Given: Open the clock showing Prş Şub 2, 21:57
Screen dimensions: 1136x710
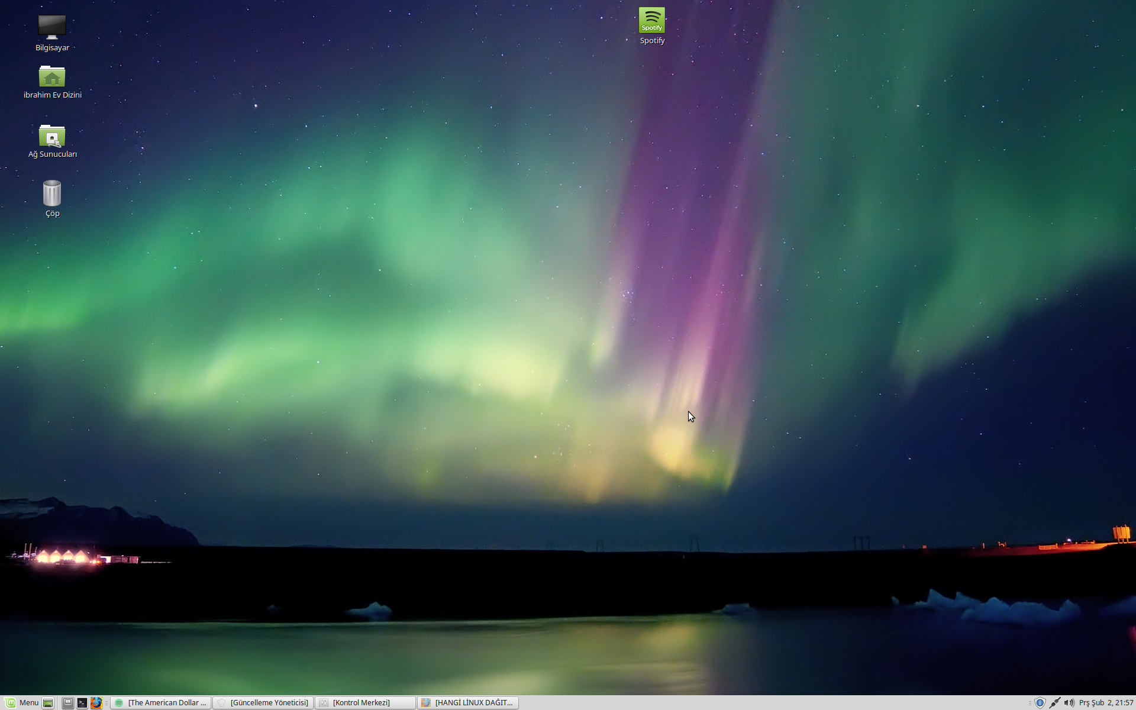Looking at the screenshot, I should (1106, 703).
